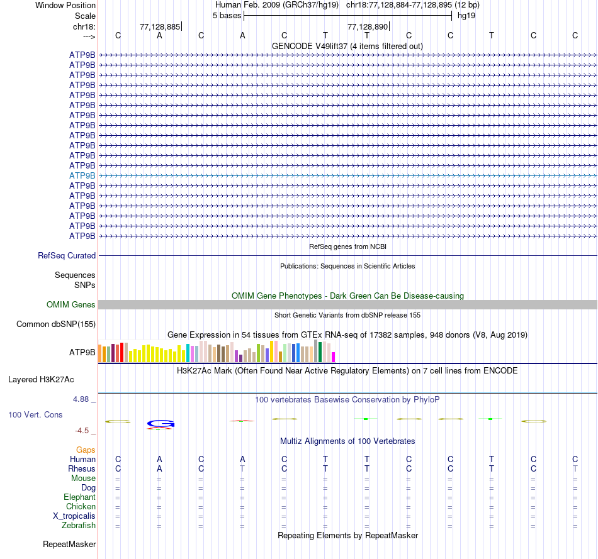Viewport: 598px width, 559px height.
Task: Click the black ATP9B label beside GTEx bars
Action: coord(82,353)
